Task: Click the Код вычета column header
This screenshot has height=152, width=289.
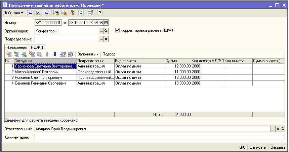Action: click(x=238, y=61)
